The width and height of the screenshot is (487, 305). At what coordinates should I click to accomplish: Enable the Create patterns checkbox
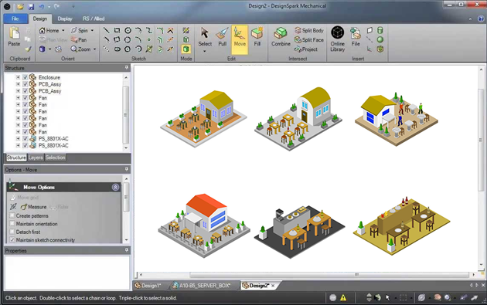pyautogui.click(x=12, y=215)
